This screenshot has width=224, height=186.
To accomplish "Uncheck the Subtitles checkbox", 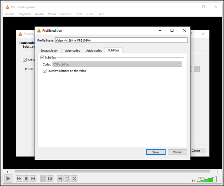I will click(42, 58).
